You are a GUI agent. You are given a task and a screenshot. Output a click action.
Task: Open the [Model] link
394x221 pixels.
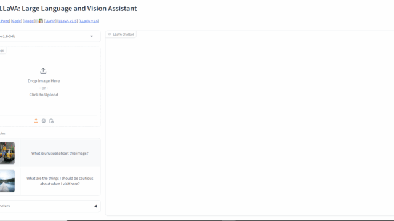pos(30,21)
